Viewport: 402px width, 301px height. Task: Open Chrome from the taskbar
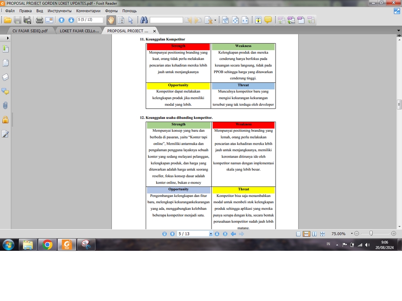click(x=47, y=245)
